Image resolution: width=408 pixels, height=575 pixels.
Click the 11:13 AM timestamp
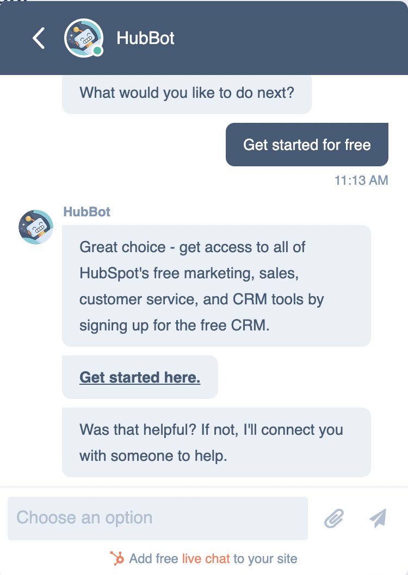point(361,180)
